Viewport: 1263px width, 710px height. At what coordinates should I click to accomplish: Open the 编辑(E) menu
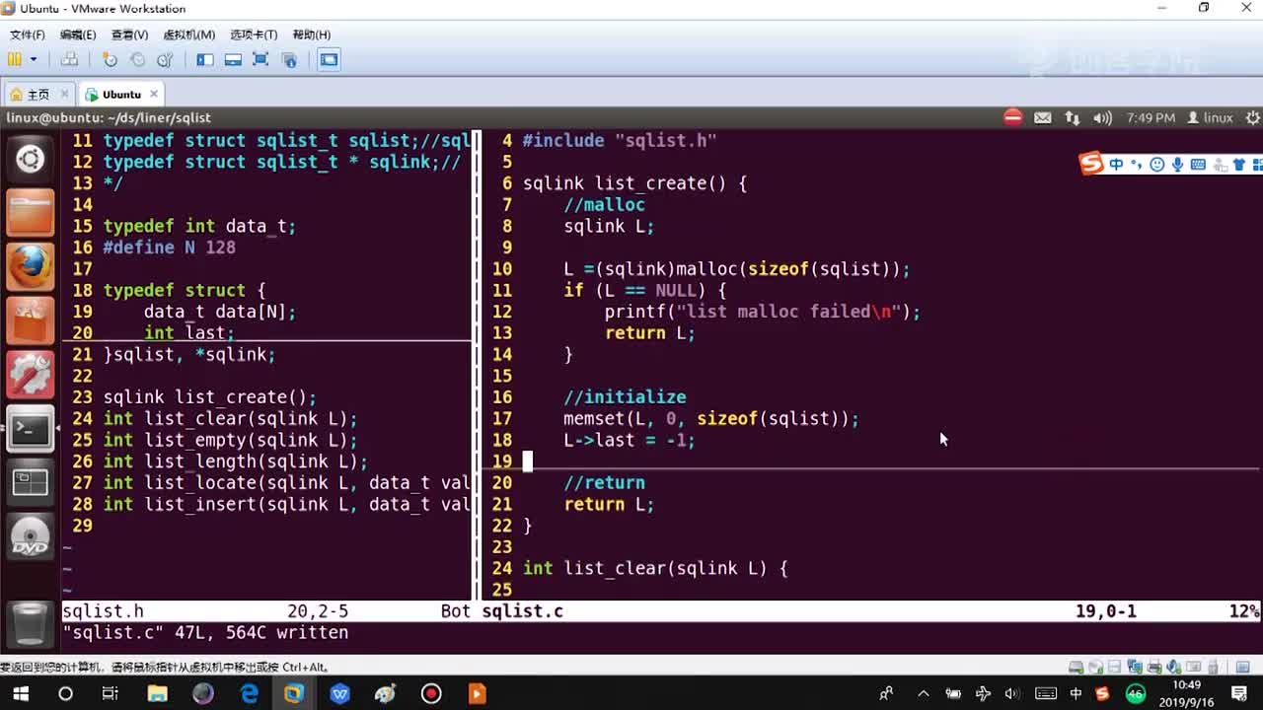(x=78, y=35)
